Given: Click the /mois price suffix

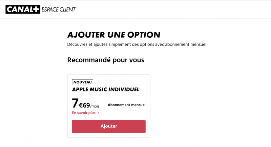Looking at the screenshot, I should tap(95, 106).
